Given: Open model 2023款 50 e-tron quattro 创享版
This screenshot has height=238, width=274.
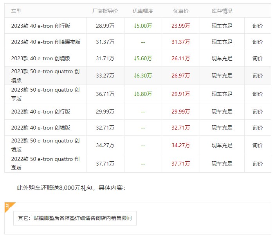Looking at the screenshot, I should click(45, 94).
